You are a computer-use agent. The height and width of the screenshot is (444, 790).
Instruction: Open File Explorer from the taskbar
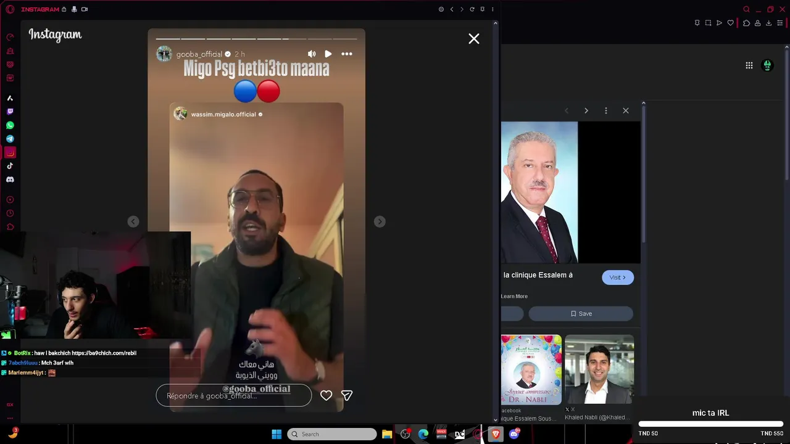[x=387, y=434]
